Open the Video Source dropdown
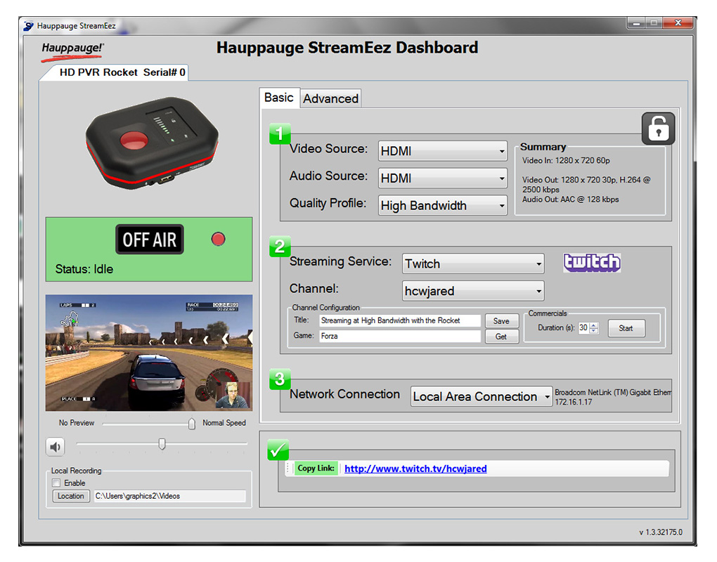This screenshot has width=717, height=562. (x=442, y=151)
